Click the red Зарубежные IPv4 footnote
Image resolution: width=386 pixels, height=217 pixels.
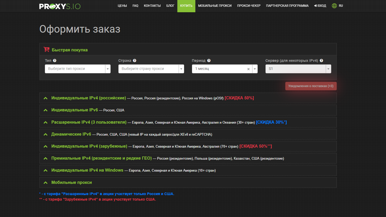(x=98, y=199)
